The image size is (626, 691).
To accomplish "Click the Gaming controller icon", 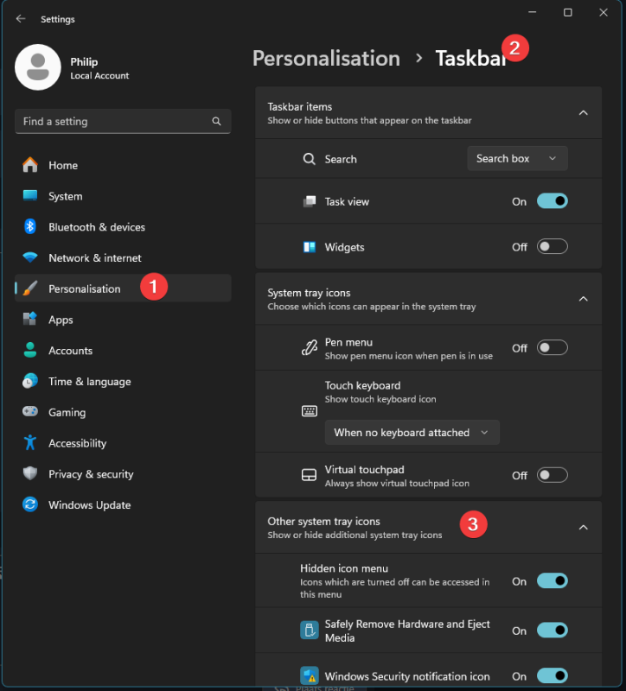I will coord(30,412).
